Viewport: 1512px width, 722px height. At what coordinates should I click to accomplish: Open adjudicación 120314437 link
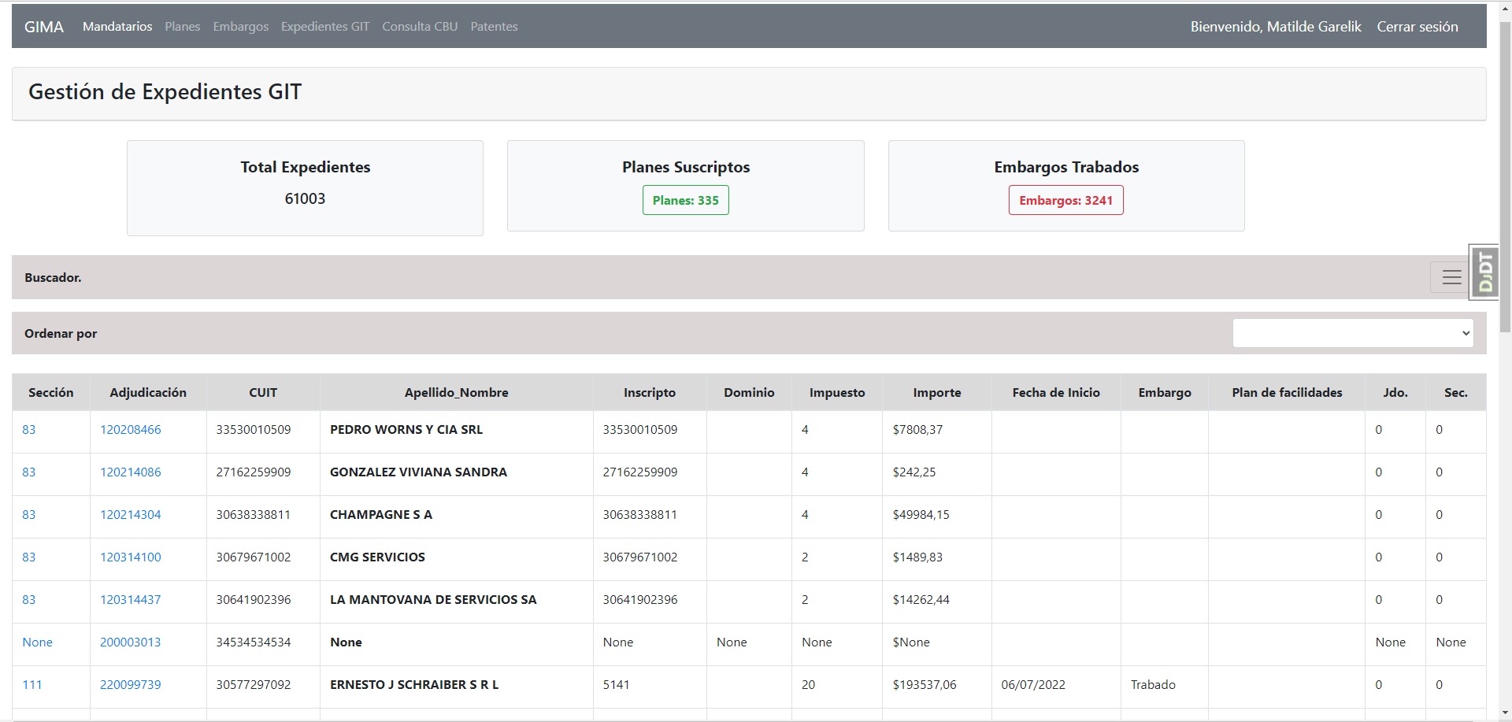[x=131, y=600]
